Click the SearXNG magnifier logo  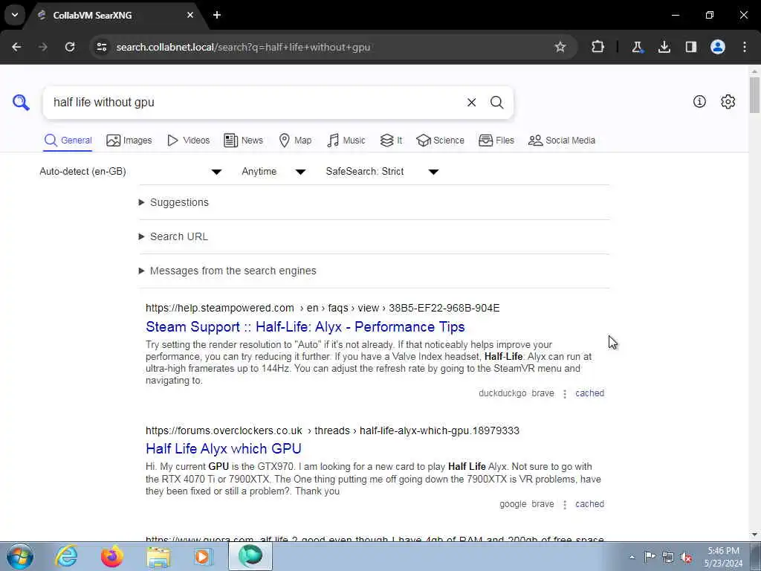tap(21, 103)
